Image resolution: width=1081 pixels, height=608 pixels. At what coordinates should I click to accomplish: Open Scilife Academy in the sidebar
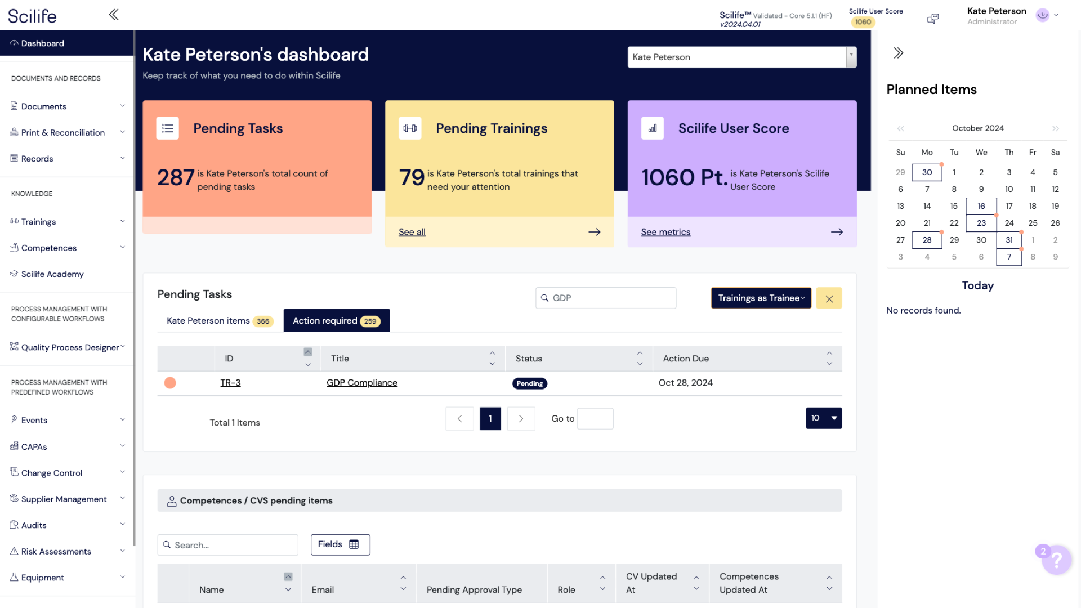(x=52, y=274)
